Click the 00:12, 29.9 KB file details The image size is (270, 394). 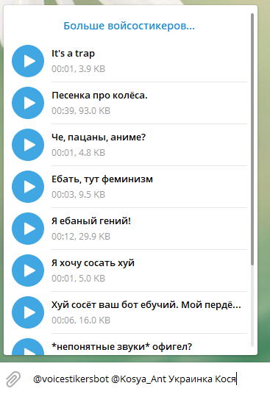pyautogui.click(x=81, y=237)
